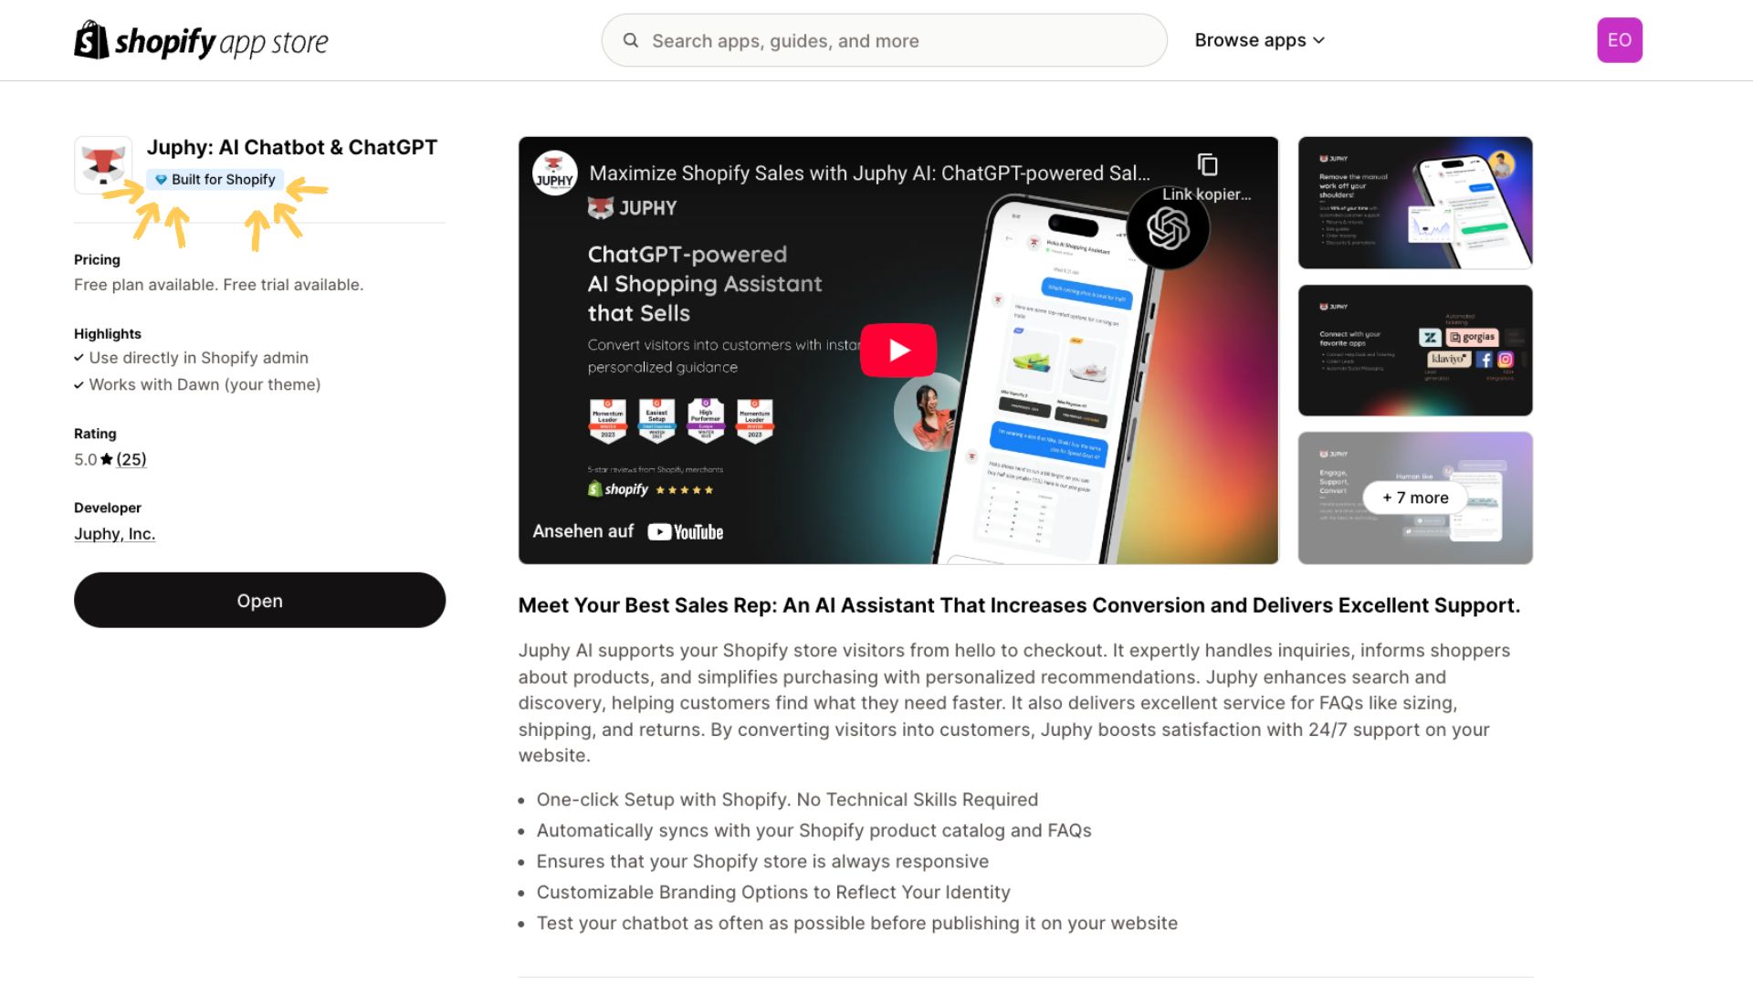Image resolution: width=1753 pixels, height=986 pixels.
Task: Click the 25 reviews rating link
Action: coord(131,458)
